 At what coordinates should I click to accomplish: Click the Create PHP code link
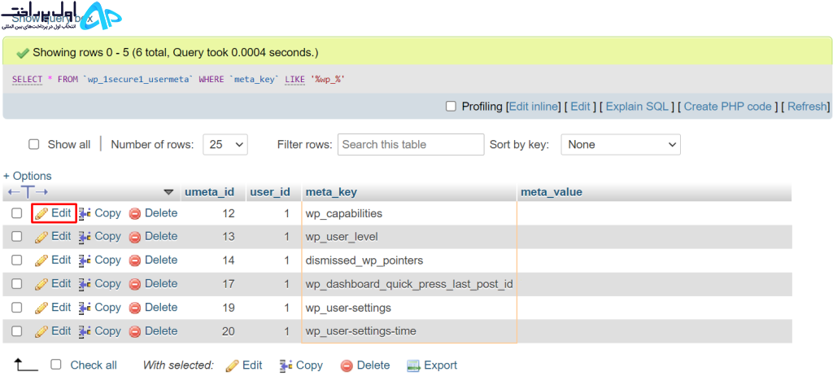click(x=727, y=107)
